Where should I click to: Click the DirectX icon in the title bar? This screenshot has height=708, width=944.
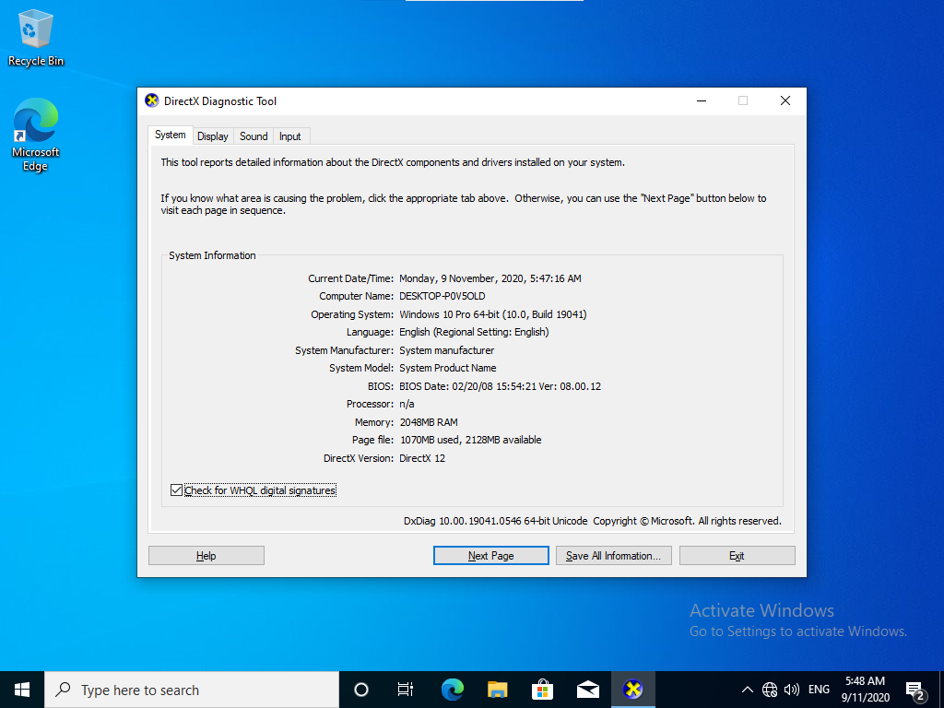pyautogui.click(x=152, y=100)
